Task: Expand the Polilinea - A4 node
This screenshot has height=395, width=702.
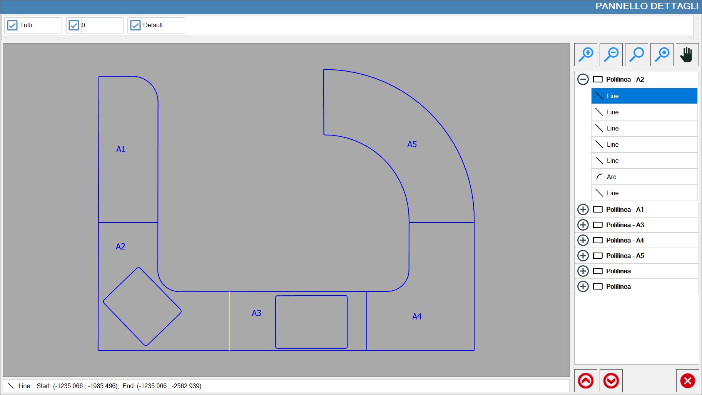Action: [x=583, y=240]
